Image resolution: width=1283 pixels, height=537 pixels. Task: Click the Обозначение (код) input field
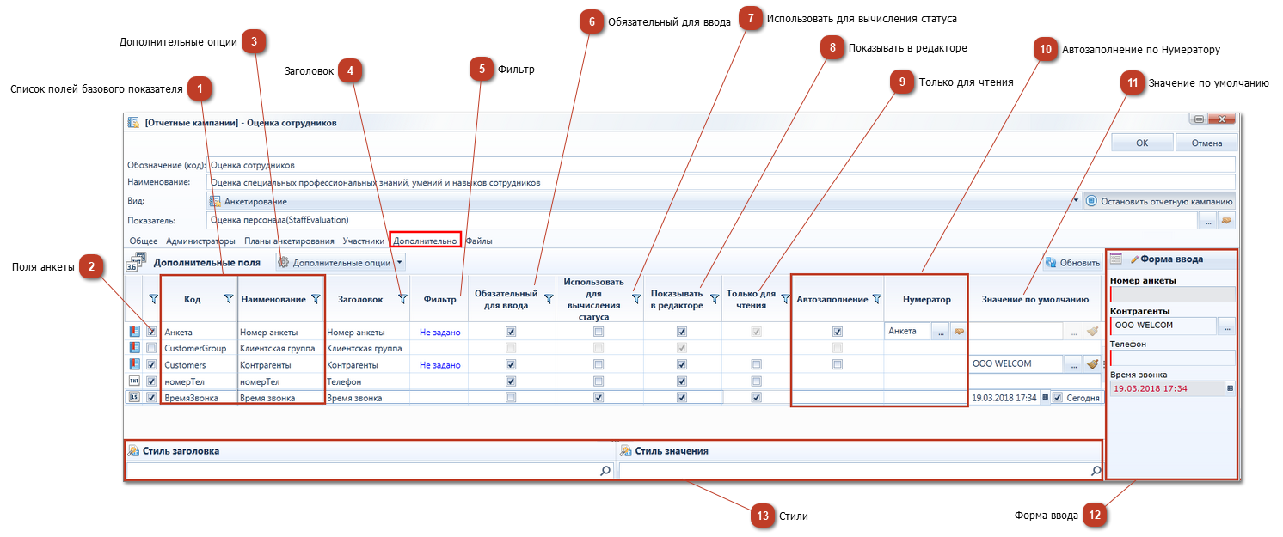click(x=721, y=164)
